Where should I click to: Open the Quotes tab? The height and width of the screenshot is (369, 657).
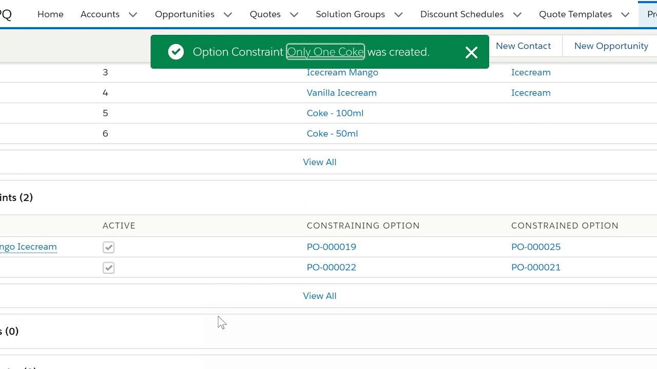coord(265,14)
